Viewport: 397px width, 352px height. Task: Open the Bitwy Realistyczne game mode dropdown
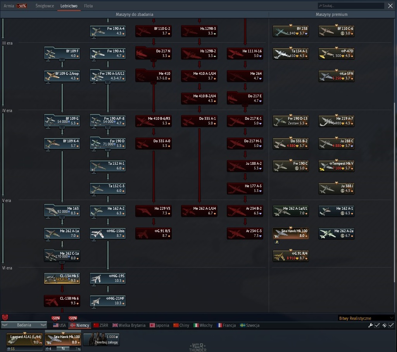(x=366, y=318)
